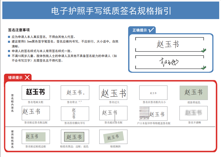The width and height of the screenshot is (221, 157).
Task: Click the caption '签名没有横向书写'
Action: 75,123
